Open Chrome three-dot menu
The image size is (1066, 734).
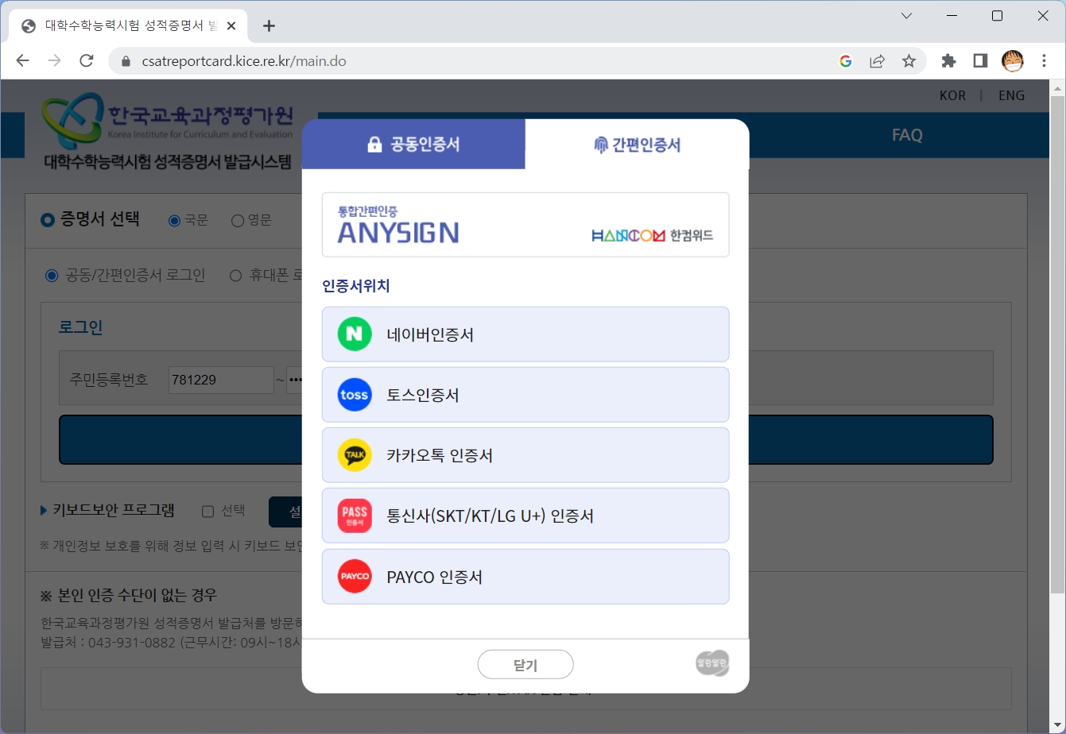(x=1045, y=61)
